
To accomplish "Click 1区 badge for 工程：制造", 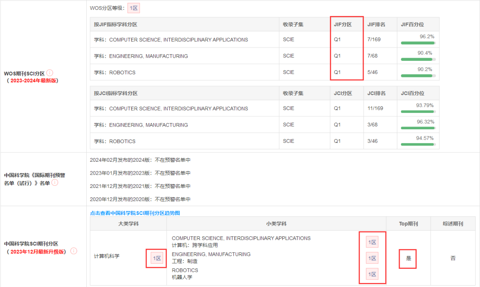I will (x=372, y=258).
